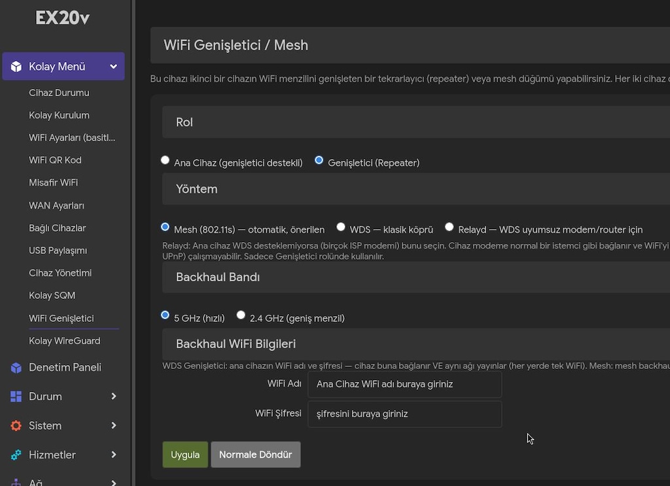Image resolution: width=670 pixels, height=486 pixels.
Task: Click the Hizmetler plug icon
Action: tap(16, 455)
